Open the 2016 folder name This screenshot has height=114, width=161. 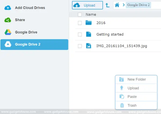pyautogui.click(x=101, y=23)
